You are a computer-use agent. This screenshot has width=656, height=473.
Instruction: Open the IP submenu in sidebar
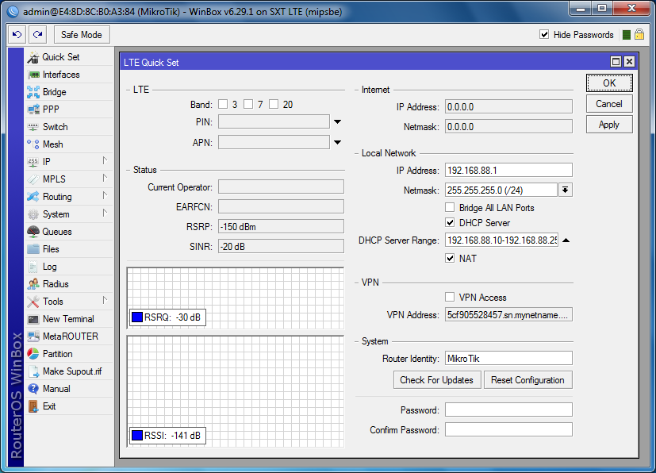pos(46,162)
